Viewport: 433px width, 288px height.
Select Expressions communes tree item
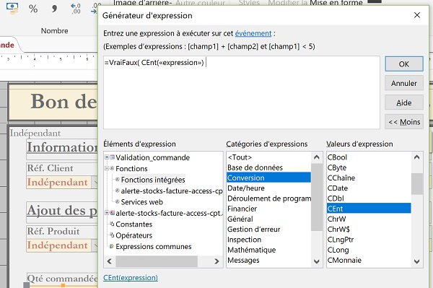(153, 246)
